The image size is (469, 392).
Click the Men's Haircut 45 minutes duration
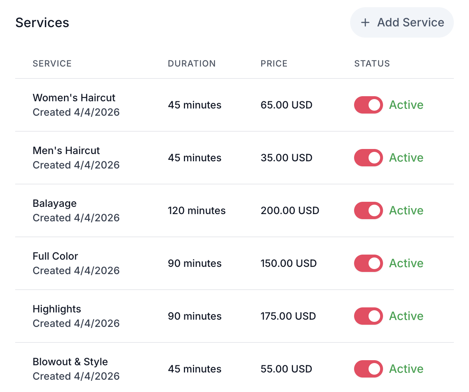pyautogui.click(x=195, y=158)
